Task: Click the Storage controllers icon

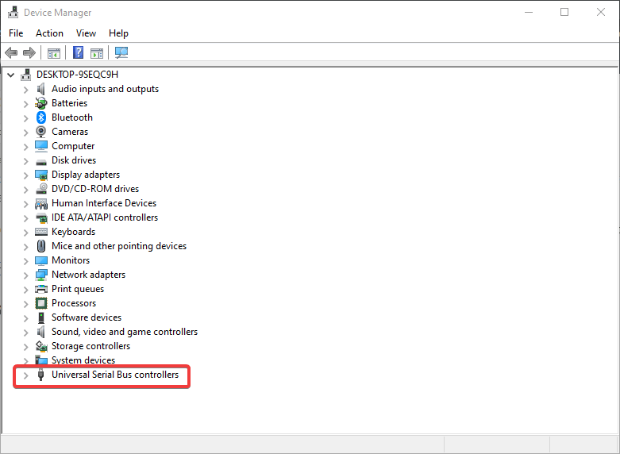Action: (x=41, y=346)
